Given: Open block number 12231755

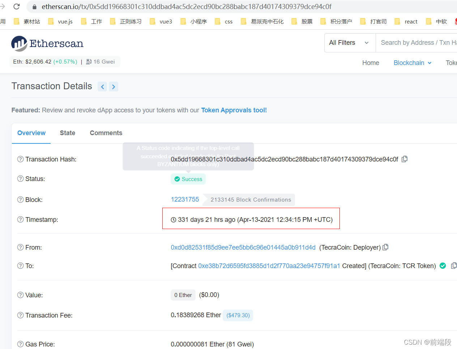Looking at the screenshot, I should (185, 199).
